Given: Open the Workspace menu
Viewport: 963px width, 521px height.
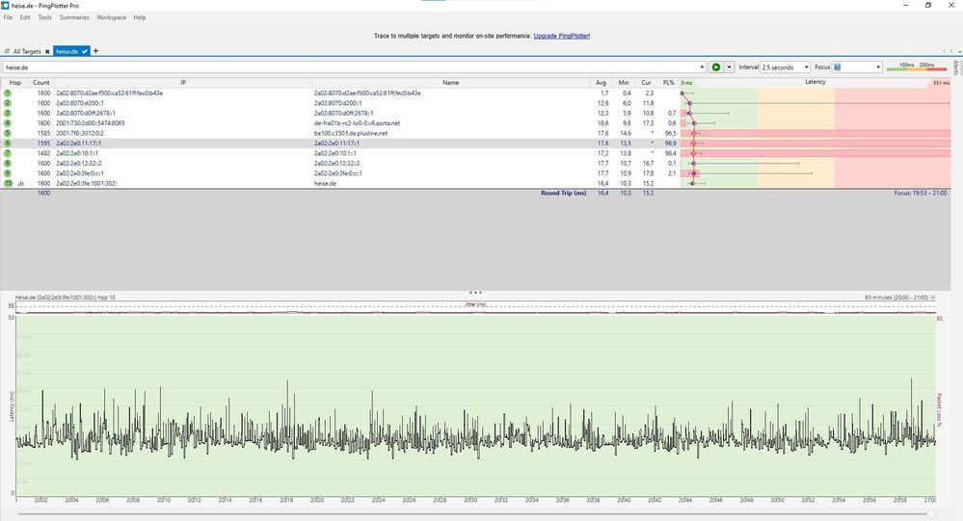Looking at the screenshot, I should click(x=111, y=17).
